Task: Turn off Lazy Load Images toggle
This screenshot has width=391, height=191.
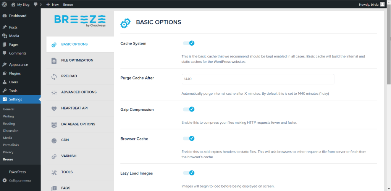Action: [189, 173]
